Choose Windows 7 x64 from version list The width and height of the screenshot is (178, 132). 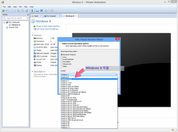click(x=89, y=83)
